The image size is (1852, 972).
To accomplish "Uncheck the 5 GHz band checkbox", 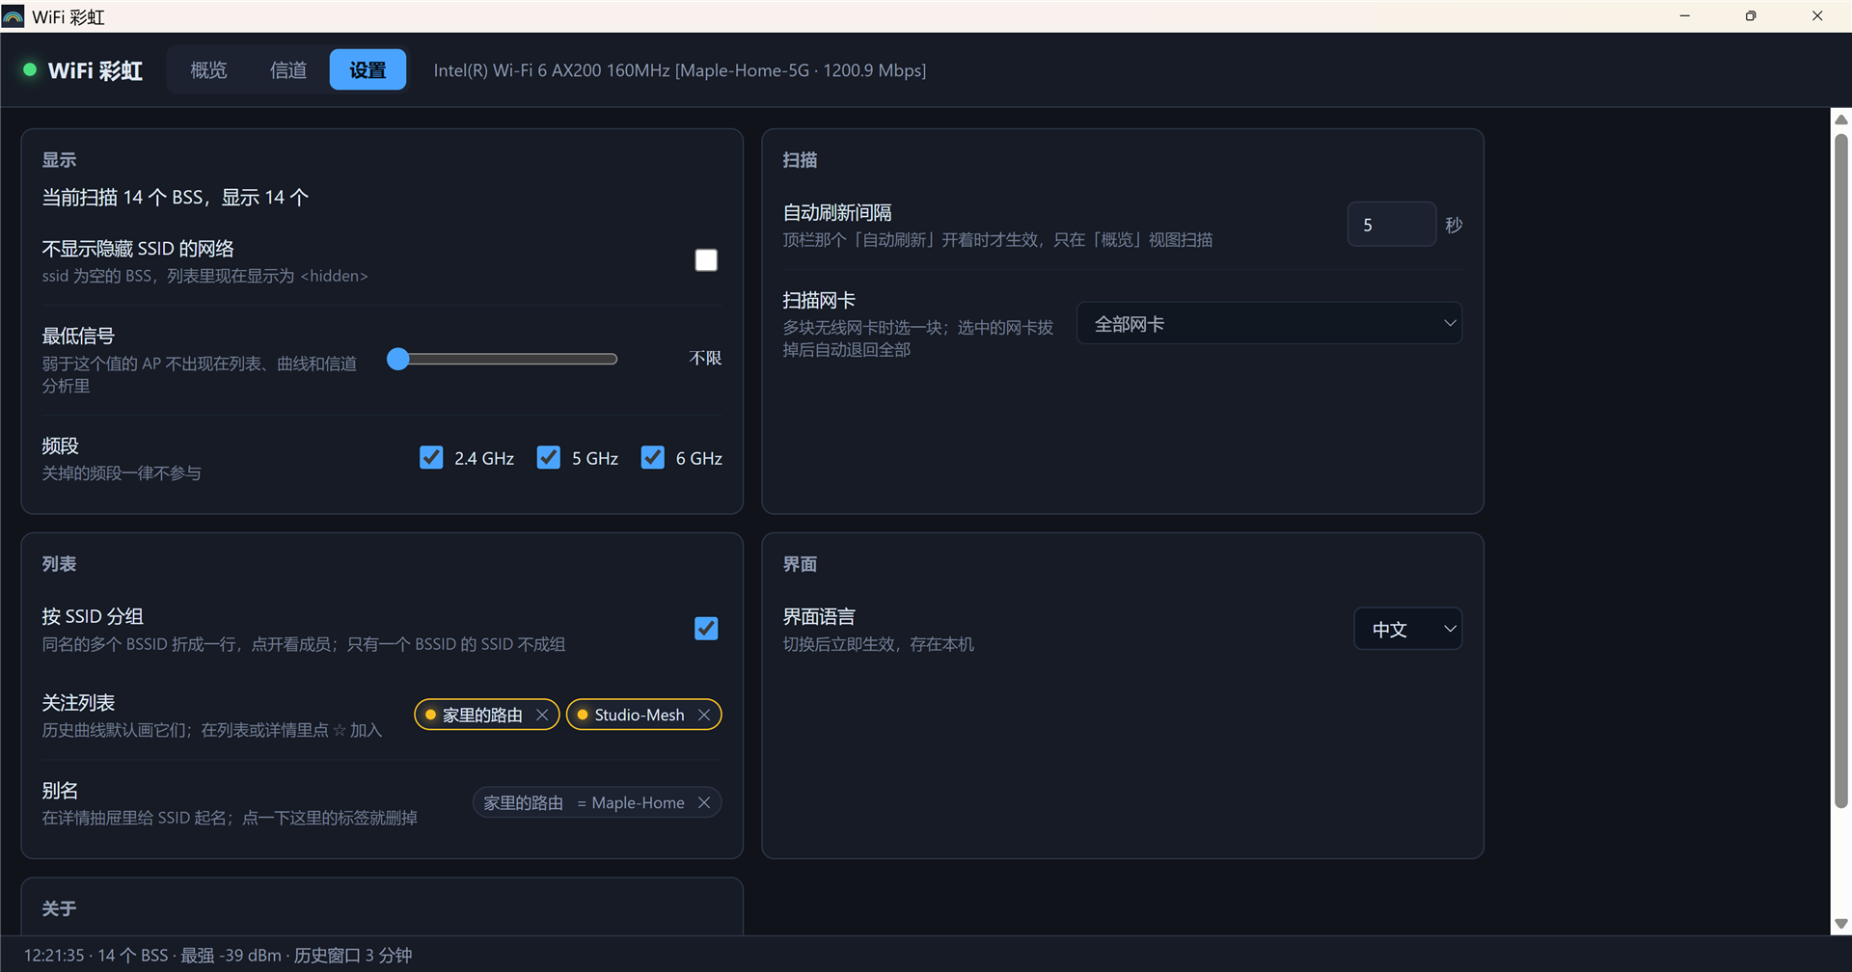I will point(549,457).
